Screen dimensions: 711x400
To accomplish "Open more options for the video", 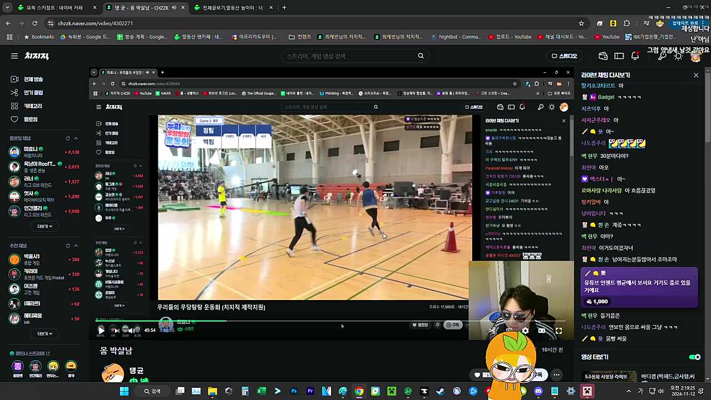I will pyautogui.click(x=556, y=375).
